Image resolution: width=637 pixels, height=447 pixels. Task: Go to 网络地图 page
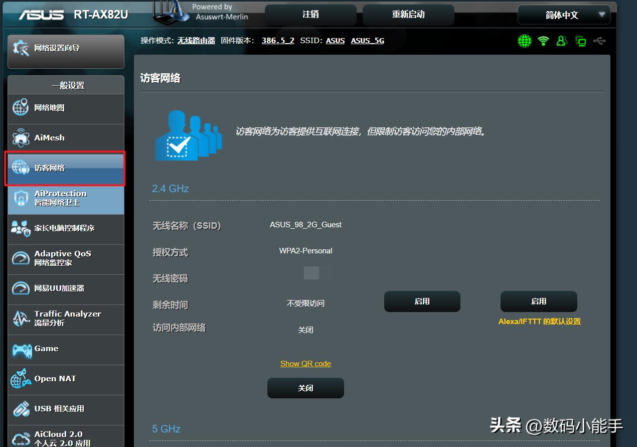click(66, 109)
